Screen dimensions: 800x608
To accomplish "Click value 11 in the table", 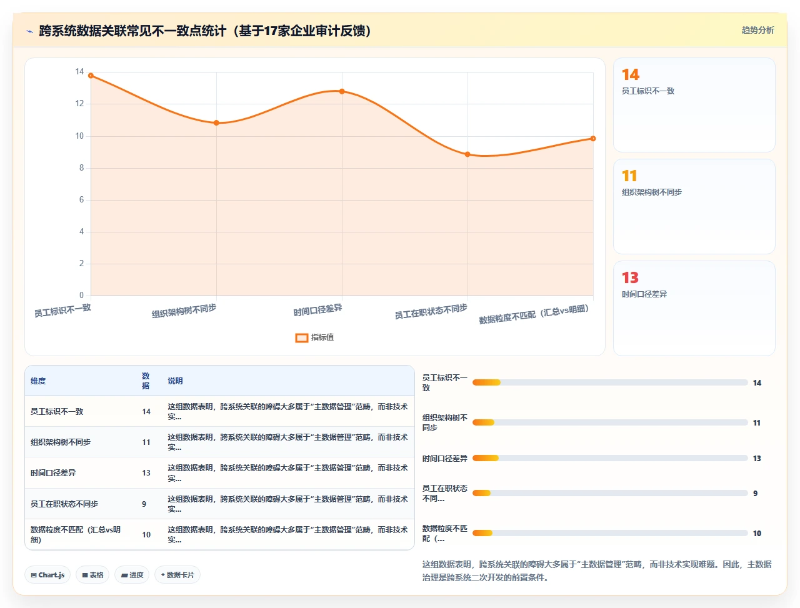I will tap(146, 442).
